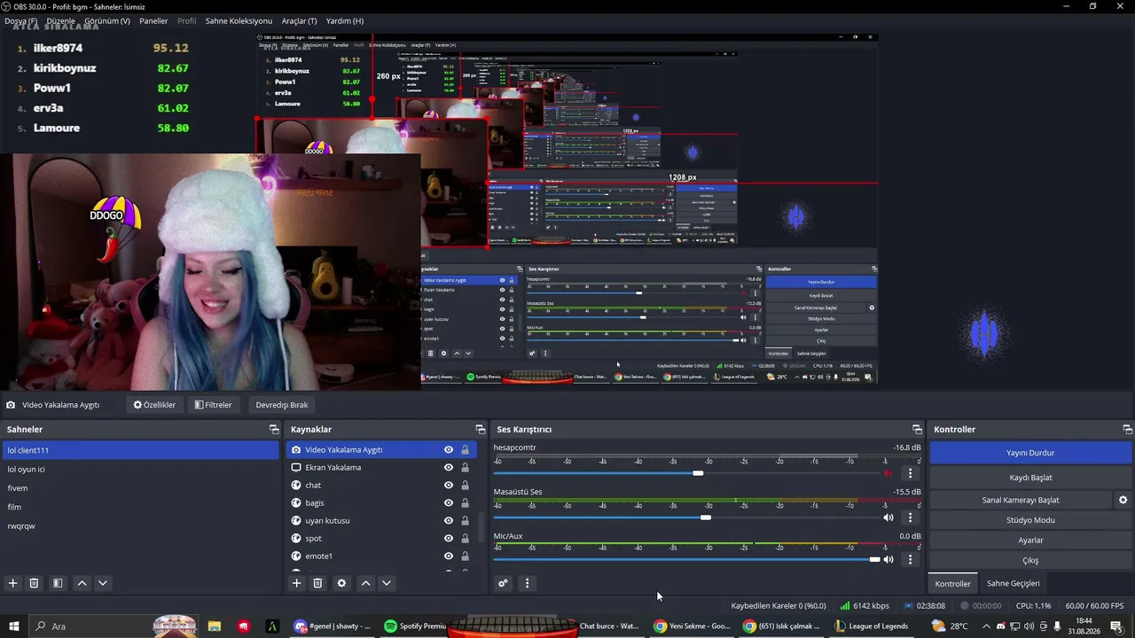Screen dimensions: 1135x638
Task: Pop out the Ses Karıştırıcı dock
Action: coord(917,430)
